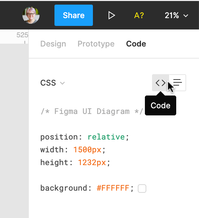Click the user profile avatar
This screenshot has height=218, width=199.
point(31,15)
